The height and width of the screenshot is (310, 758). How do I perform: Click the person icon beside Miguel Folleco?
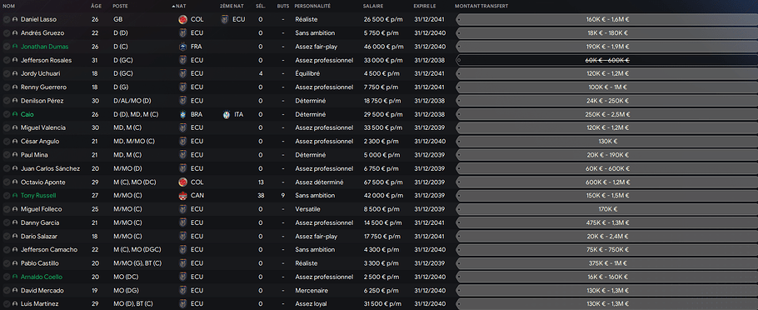point(15,209)
